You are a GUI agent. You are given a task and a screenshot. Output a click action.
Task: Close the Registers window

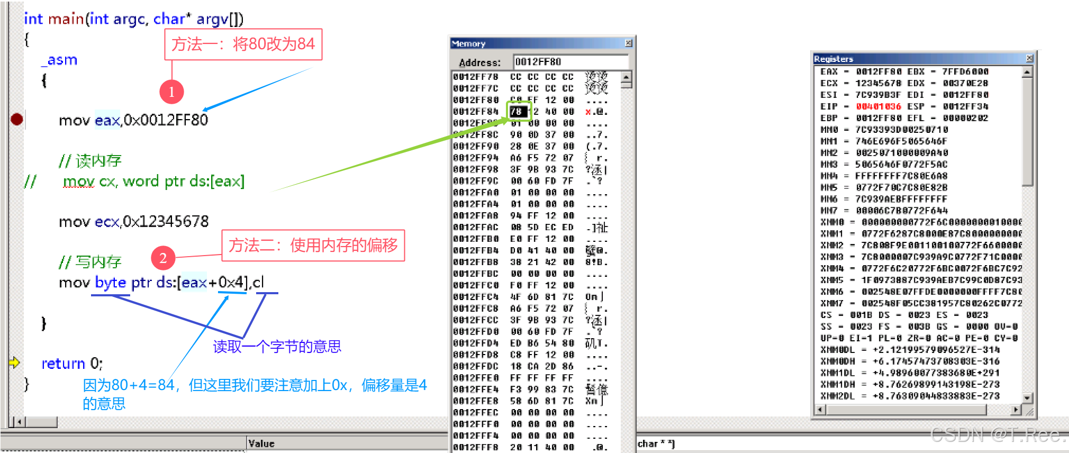(x=1029, y=58)
